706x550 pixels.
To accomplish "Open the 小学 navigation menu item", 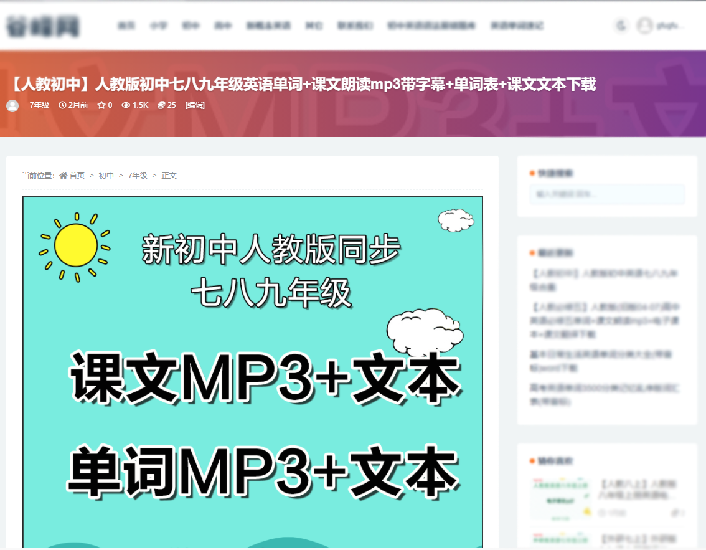I will [159, 26].
